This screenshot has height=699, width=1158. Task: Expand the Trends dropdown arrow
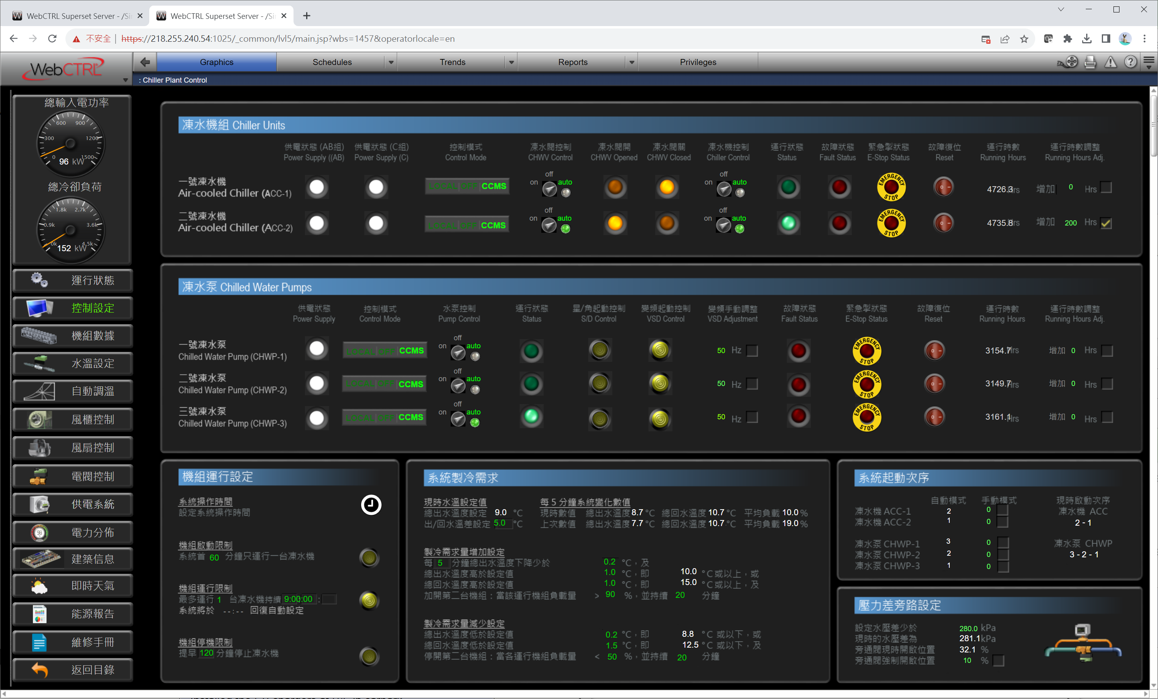[511, 62]
